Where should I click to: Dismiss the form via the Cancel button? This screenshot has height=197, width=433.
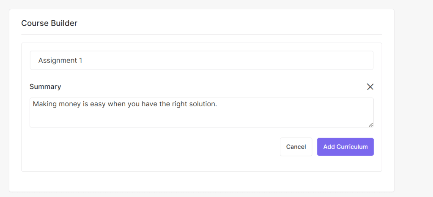click(x=296, y=147)
